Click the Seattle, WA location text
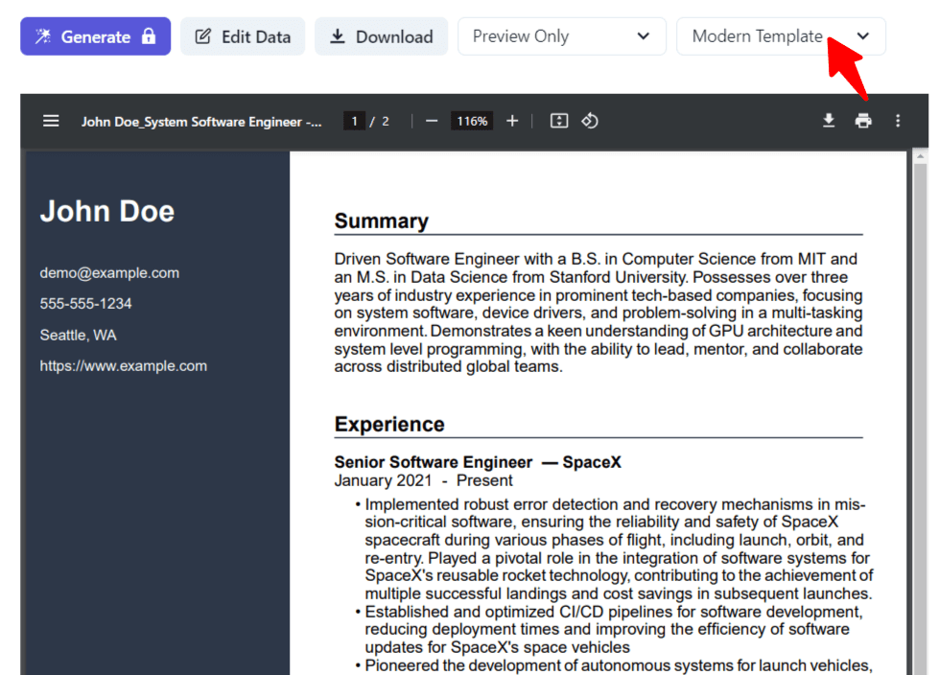 [78, 336]
